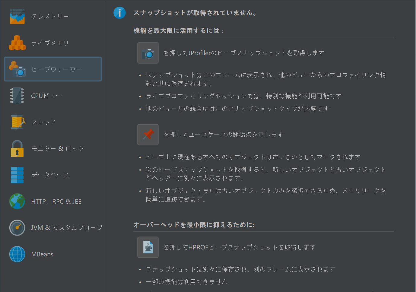Mark heap with the red pushpin button
This screenshot has width=416, height=292.
[x=148, y=135]
